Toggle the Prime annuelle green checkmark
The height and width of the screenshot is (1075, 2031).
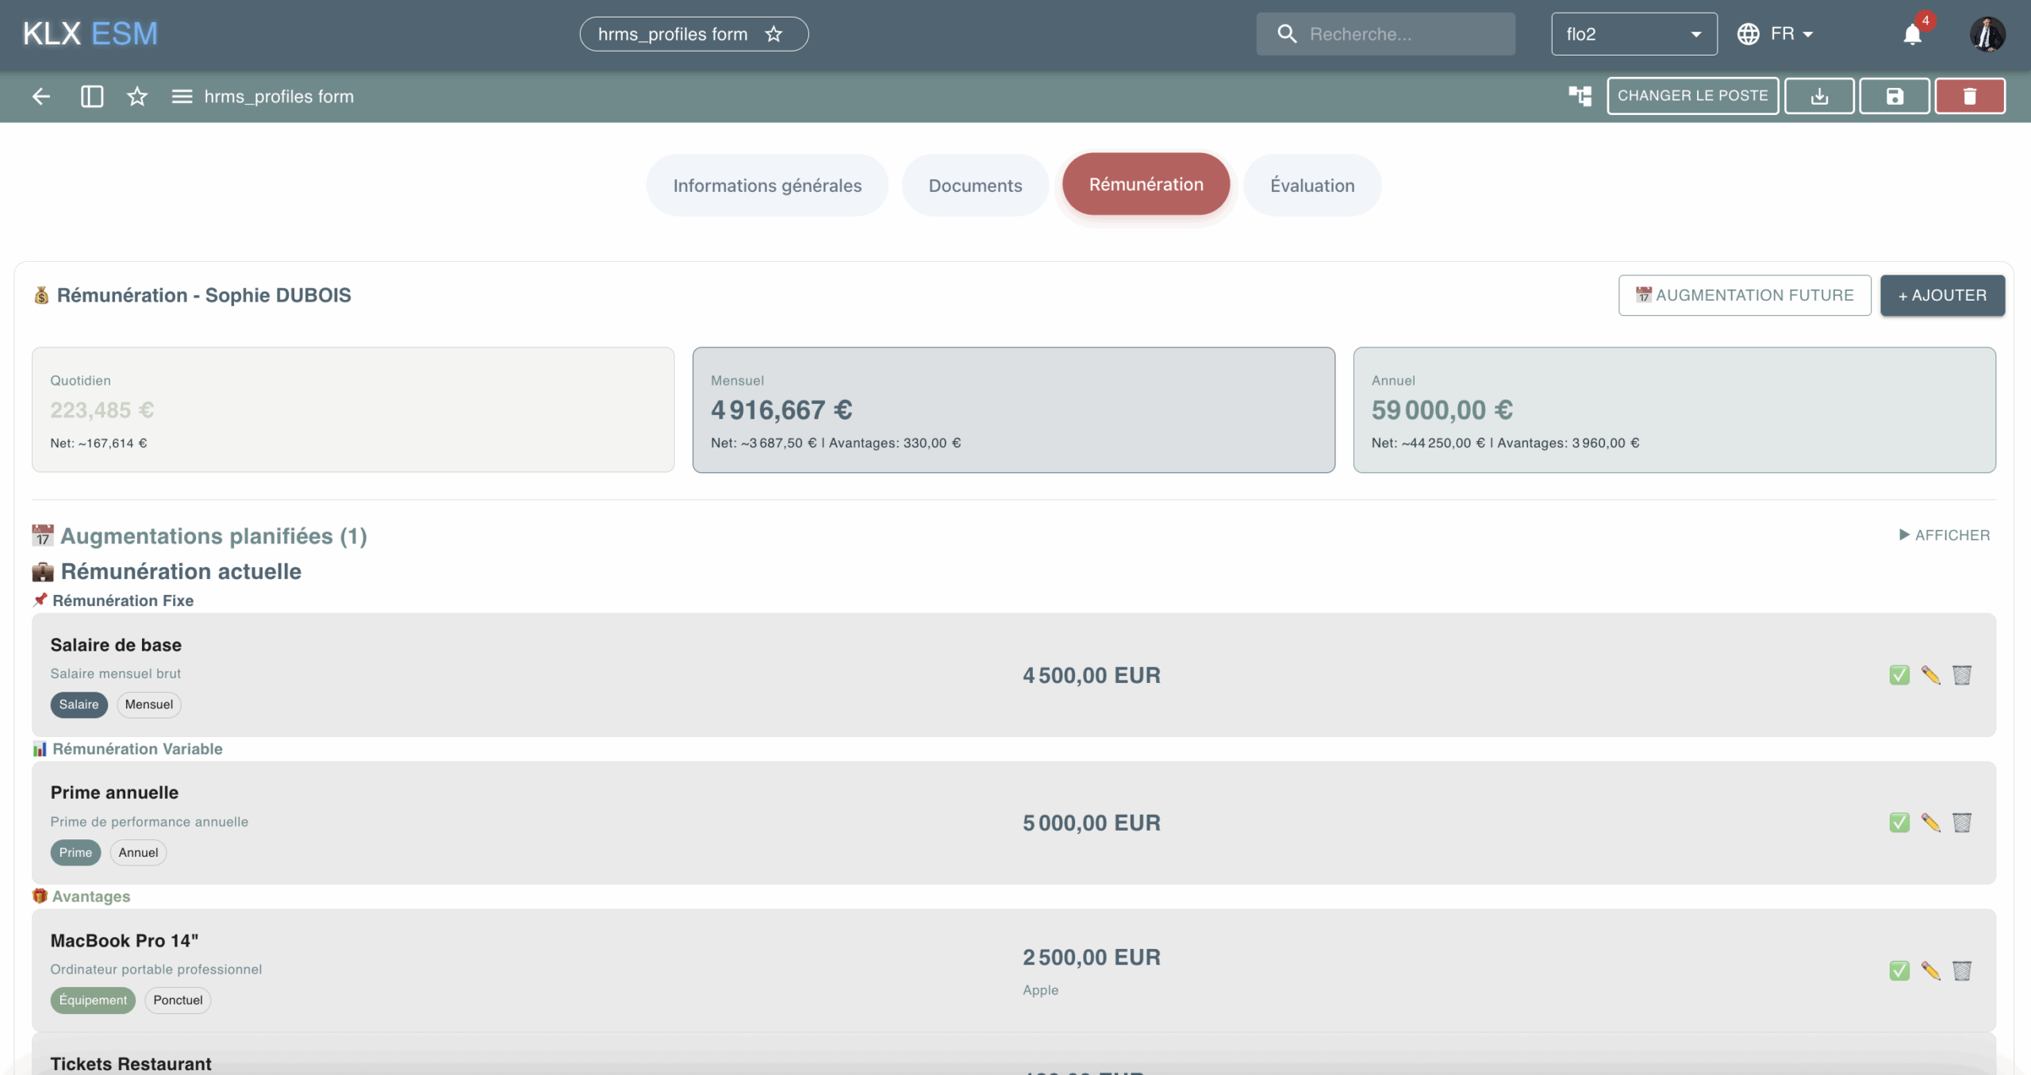tap(1899, 823)
